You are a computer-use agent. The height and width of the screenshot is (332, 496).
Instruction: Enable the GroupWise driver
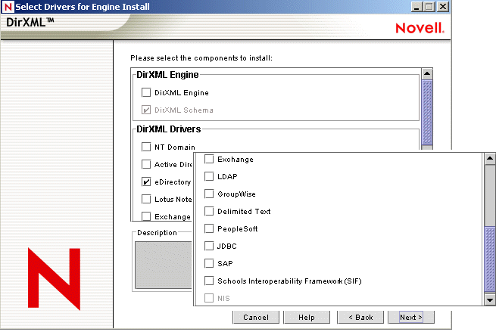point(209,194)
